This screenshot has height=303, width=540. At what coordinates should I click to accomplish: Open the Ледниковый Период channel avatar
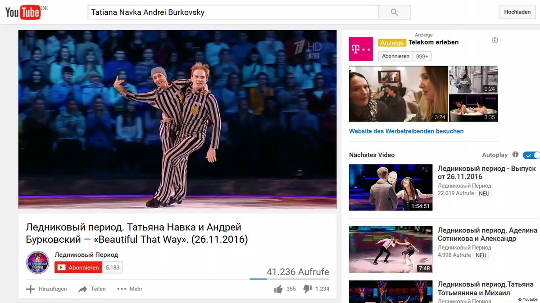coord(38,263)
